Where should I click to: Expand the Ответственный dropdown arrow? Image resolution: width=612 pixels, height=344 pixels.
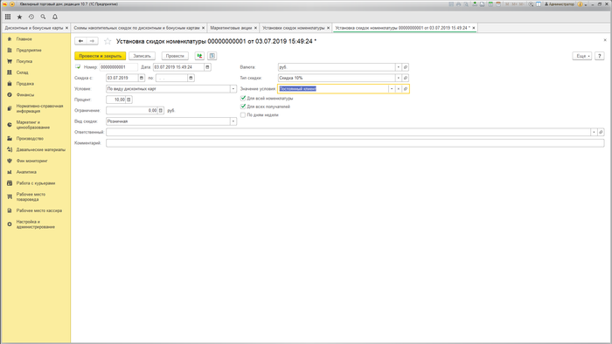coord(594,132)
